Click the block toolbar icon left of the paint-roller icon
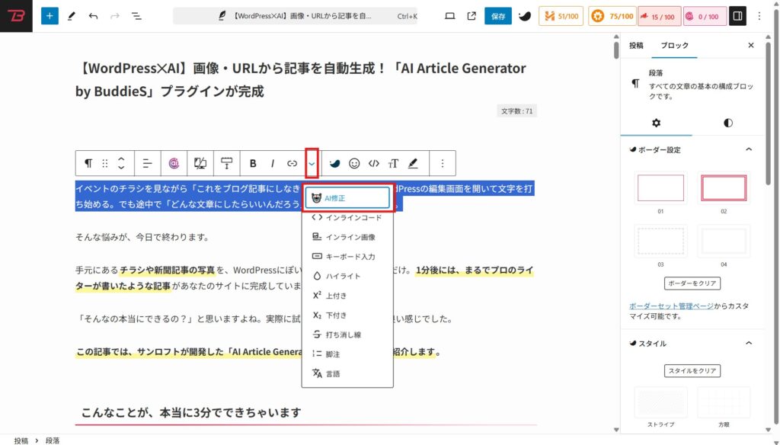The image size is (780, 445). pyautogui.click(x=200, y=163)
